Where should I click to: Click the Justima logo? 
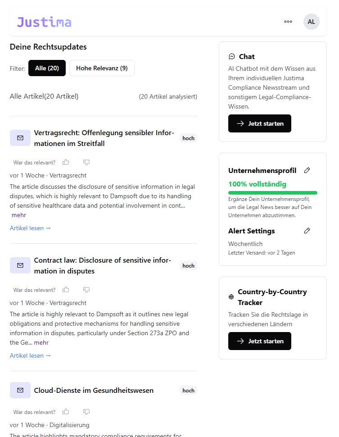point(44,22)
